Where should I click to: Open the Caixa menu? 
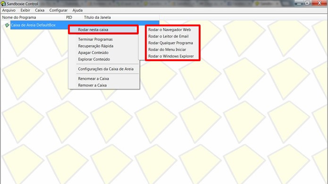[40, 10]
